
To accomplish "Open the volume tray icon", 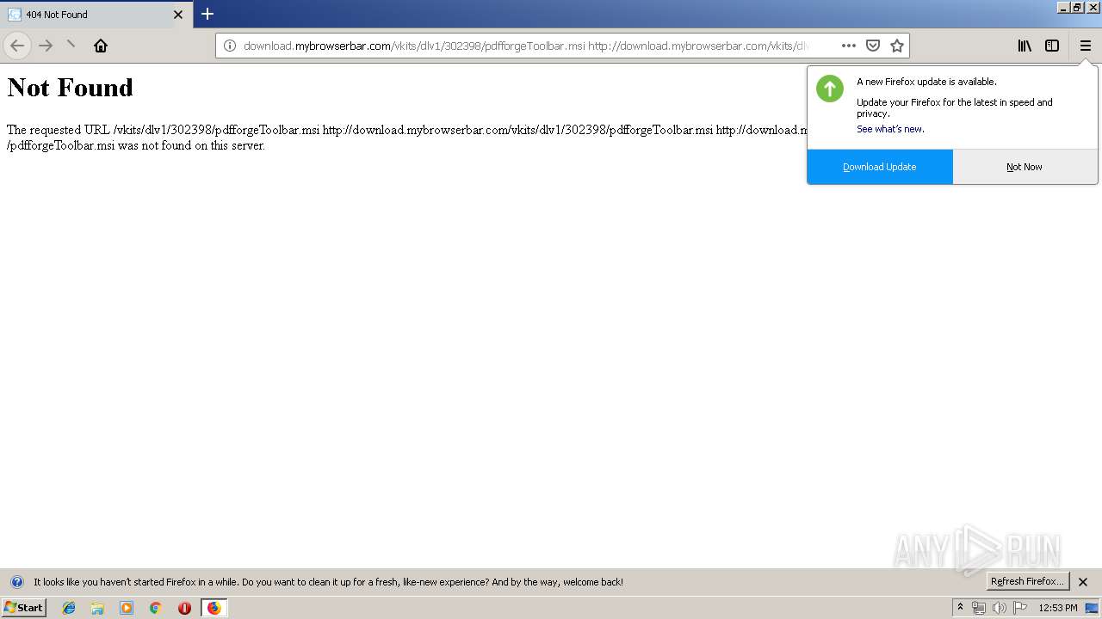I will click(x=1000, y=608).
